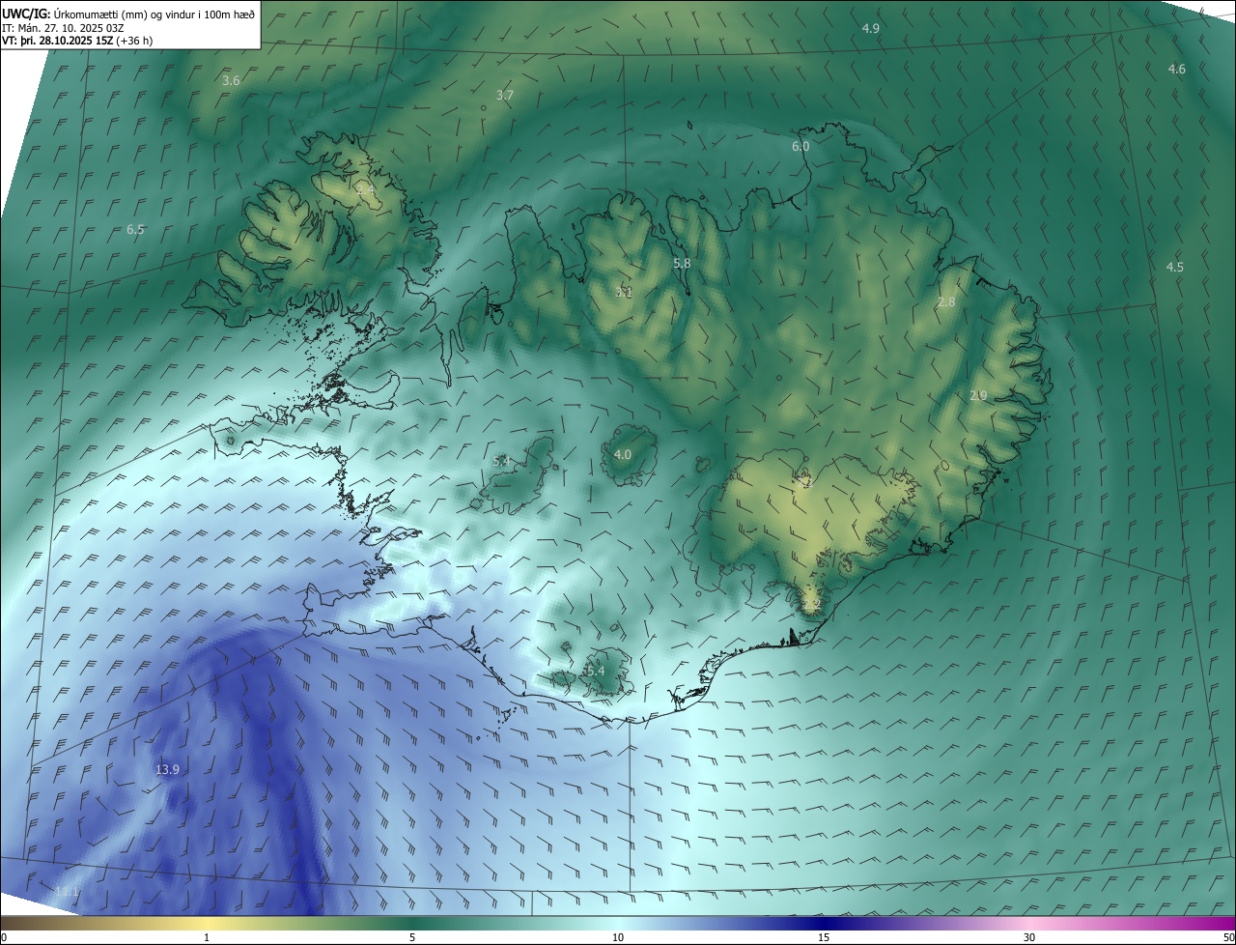1236x945 pixels.
Task: Click the 2.8 value label
Action: click(946, 302)
